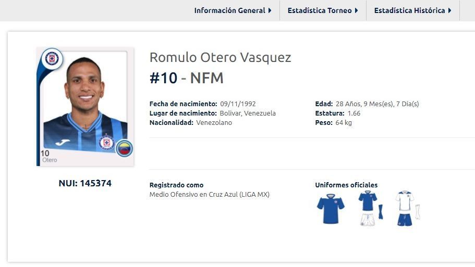This screenshot has width=475, height=267.
Task: Click the player name Romulo Otero Vasquez
Action: (220, 57)
